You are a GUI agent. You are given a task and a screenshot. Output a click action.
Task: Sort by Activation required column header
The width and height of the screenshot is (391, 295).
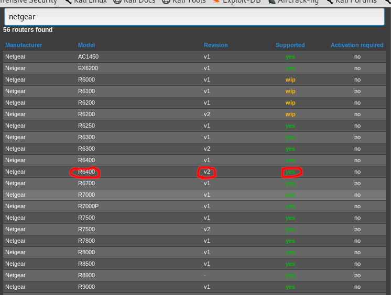click(x=357, y=45)
